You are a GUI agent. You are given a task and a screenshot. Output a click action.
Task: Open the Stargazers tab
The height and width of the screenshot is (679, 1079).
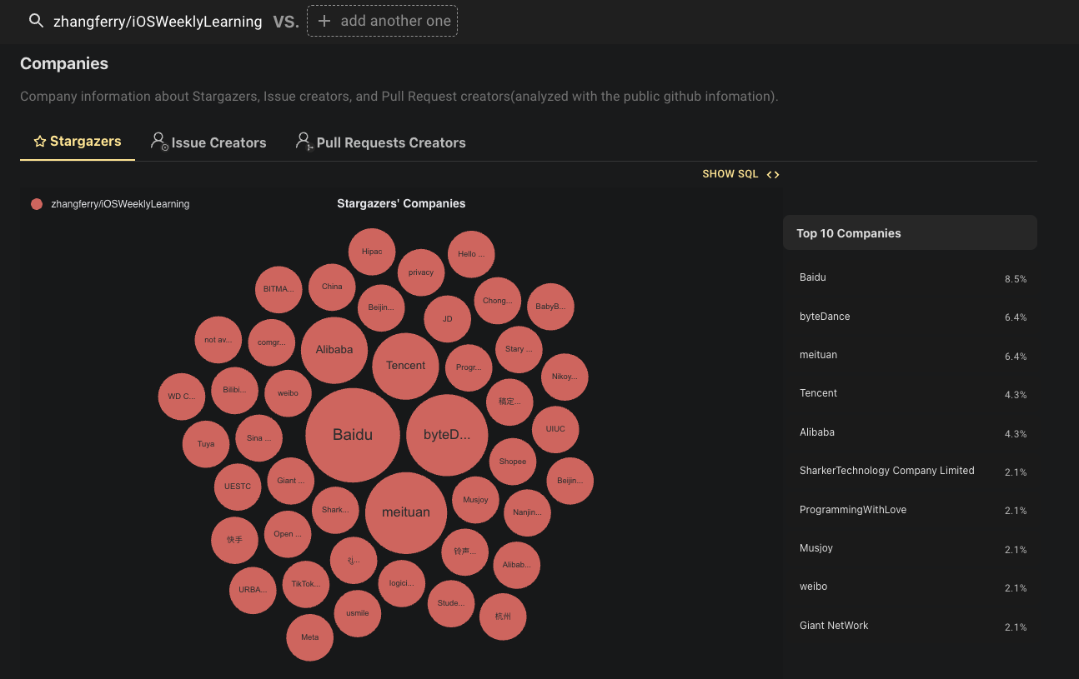pos(78,142)
